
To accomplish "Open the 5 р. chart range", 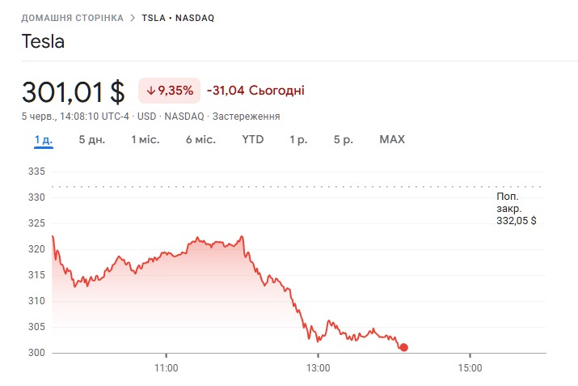I will point(344,139).
